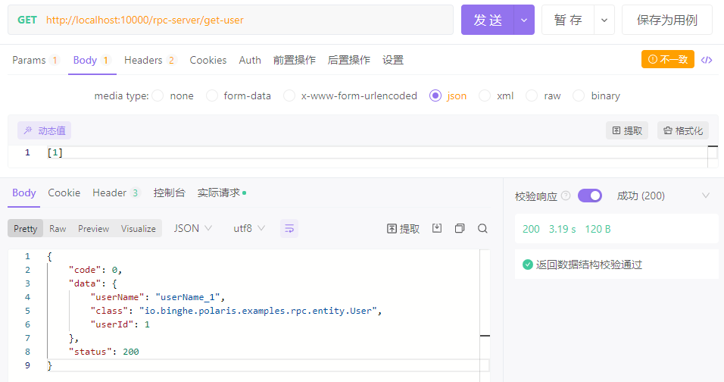
Task: Click the 格式化 format button in body editor
Action: (682, 130)
